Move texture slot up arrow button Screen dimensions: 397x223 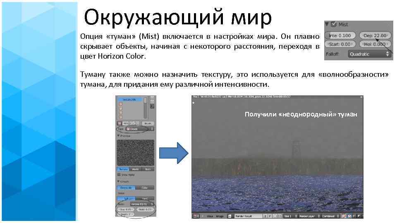coord(152,97)
